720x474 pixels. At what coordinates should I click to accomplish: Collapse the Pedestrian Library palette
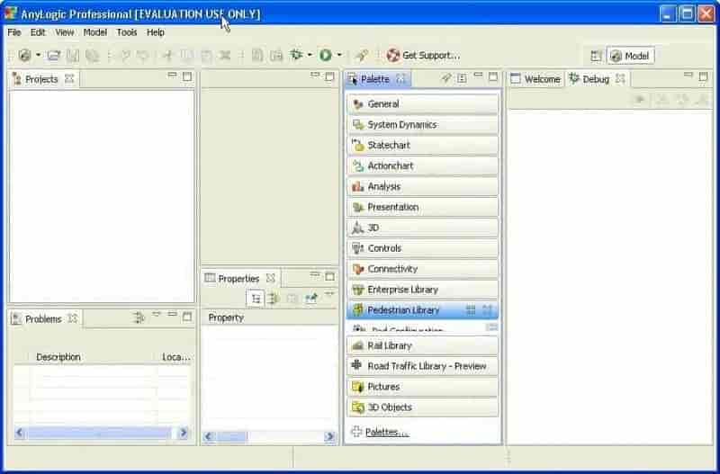(422, 310)
